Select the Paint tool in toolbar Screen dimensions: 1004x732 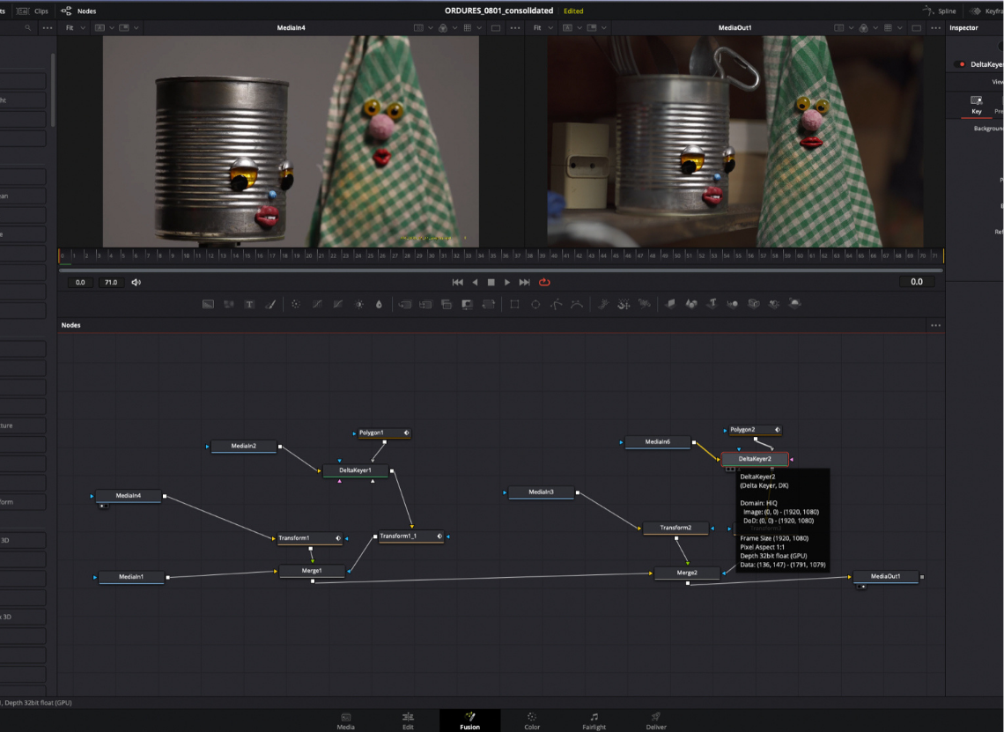(x=270, y=304)
